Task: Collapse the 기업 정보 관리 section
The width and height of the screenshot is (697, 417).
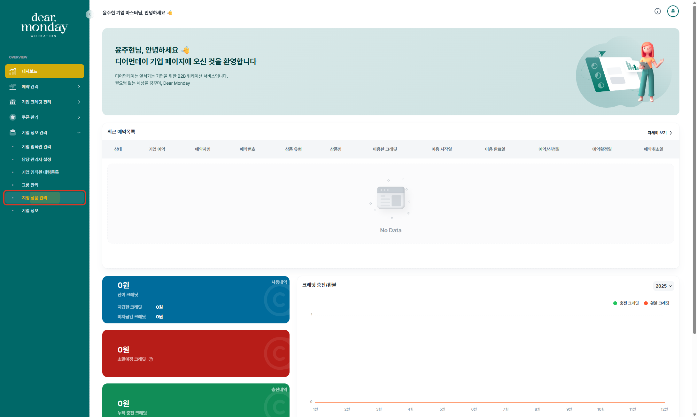Action: coord(79,133)
